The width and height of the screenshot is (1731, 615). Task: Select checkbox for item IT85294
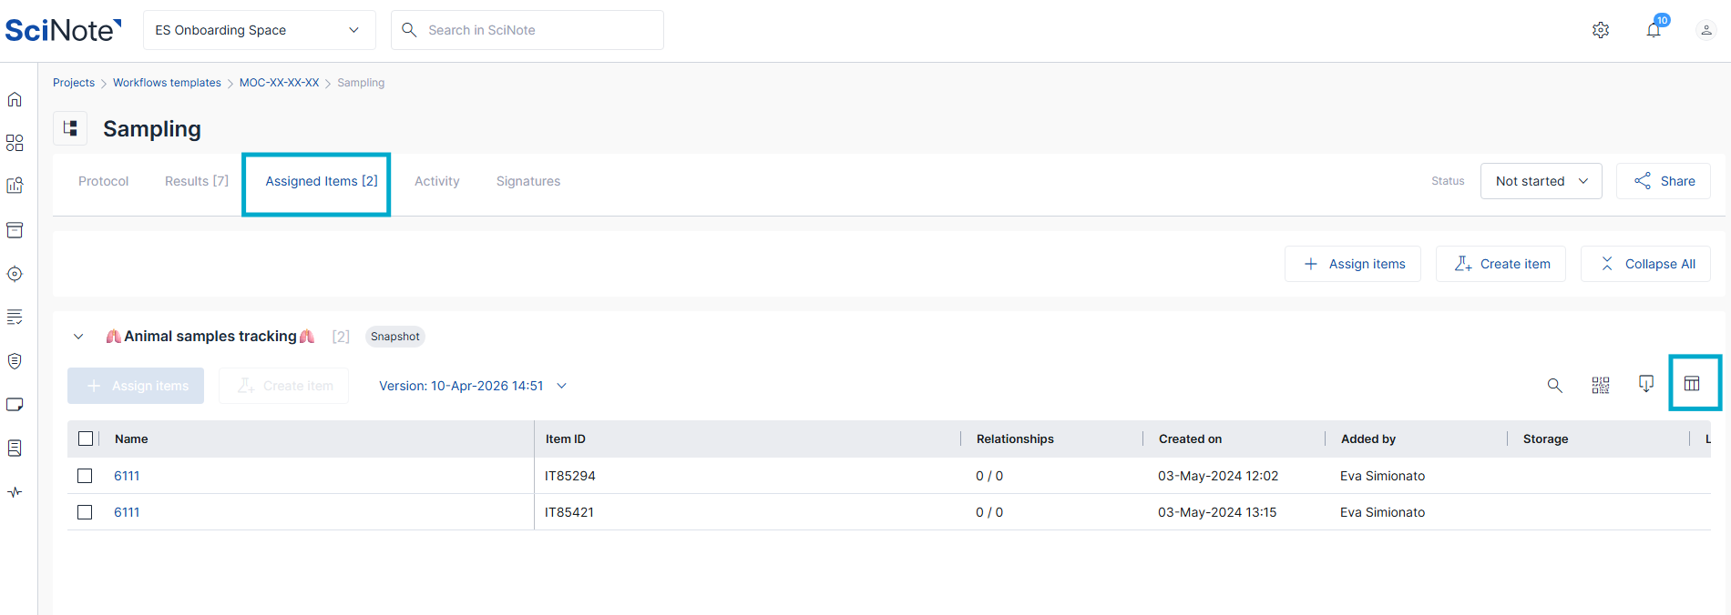[x=85, y=476]
